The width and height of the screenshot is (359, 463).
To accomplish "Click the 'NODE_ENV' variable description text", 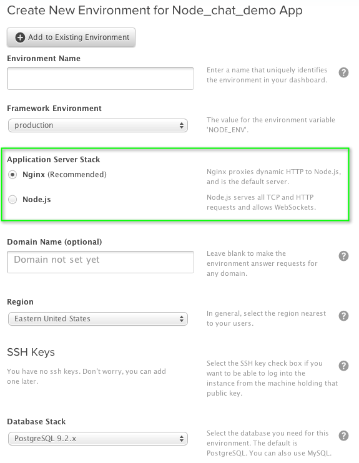I will click(x=271, y=125).
